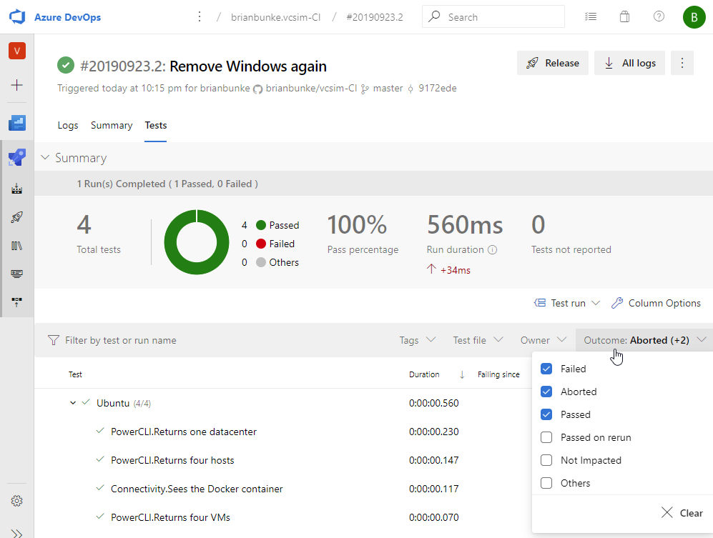The image size is (713, 538).
Task: Click the Builds icon in sidebar
Action: pyautogui.click(x=17, y=189)
